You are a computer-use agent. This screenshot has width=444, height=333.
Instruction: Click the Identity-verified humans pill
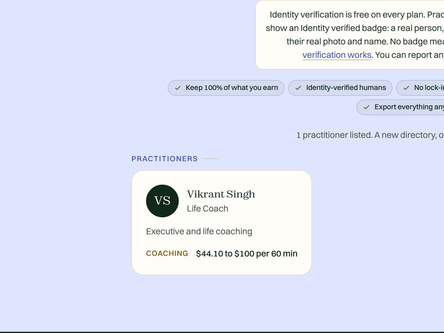coord(340,88)
